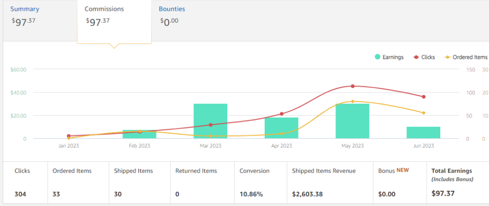Click the Mar 2023 earnings bar
This screenshot has width=489, height=206.
211,121
